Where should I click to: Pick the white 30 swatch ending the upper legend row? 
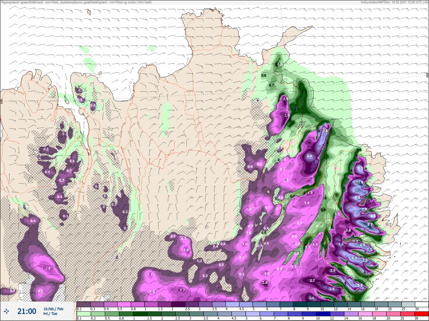tap(422, 304)
